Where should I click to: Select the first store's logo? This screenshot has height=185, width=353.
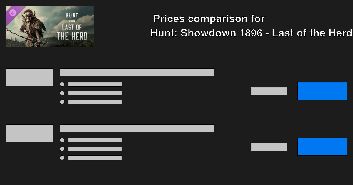[29, 77]
